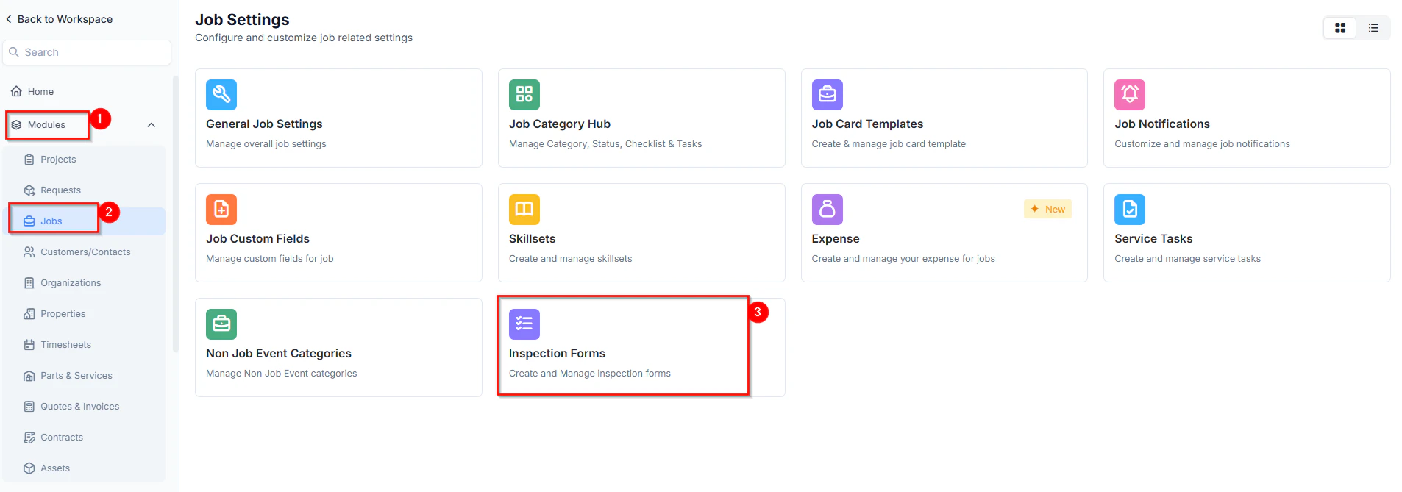
Task: Open Properties module label
Action: [x=63, y=314]
